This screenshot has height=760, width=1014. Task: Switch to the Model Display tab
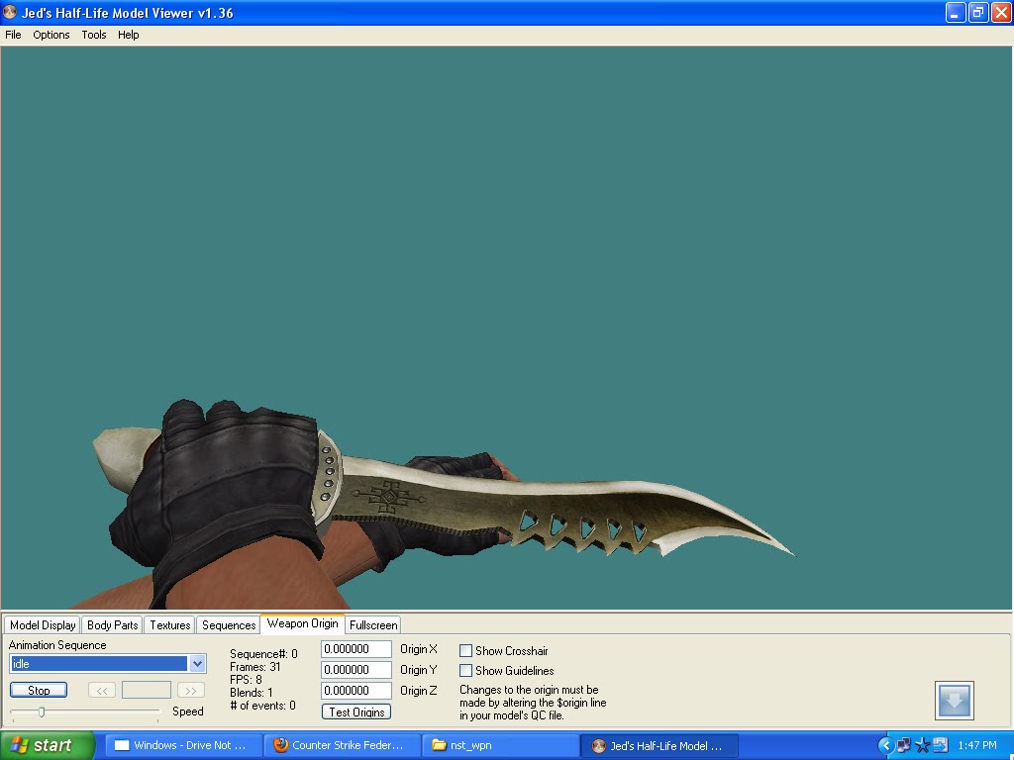pyautogui.click(x=43, y=625)
